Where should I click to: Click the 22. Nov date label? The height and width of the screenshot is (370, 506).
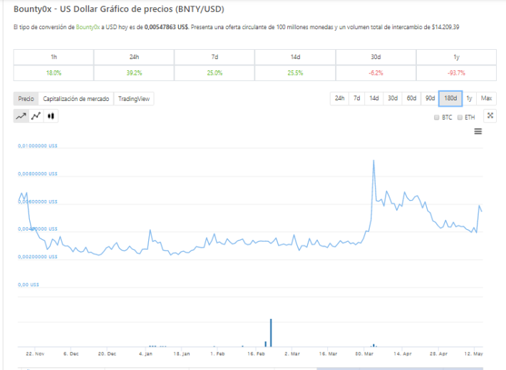(x=35, y=354)
